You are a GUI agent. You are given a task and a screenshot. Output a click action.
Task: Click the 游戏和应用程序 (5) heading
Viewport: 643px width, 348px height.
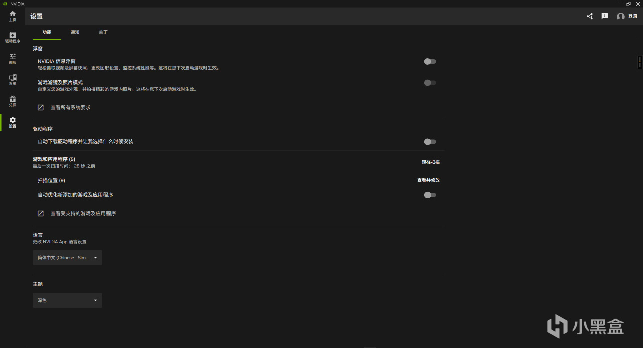[54, 159]
